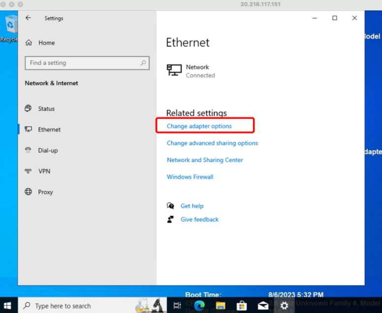Viewport: 382px width, 313px height.
Task: Open Proxy settings page
Action: click(x=45, y=192)
